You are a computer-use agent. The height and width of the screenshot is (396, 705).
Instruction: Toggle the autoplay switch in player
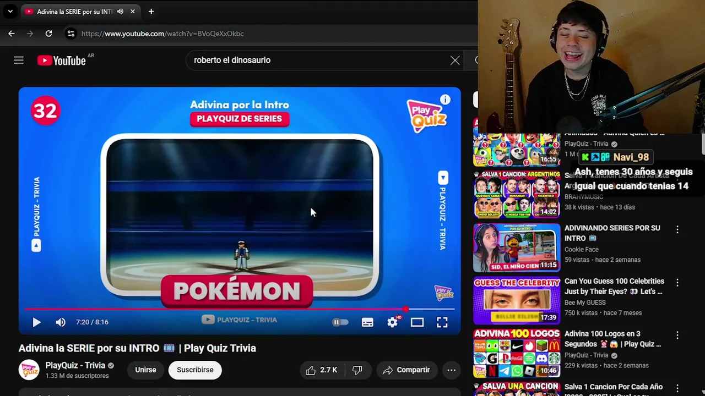click(340, 322)
